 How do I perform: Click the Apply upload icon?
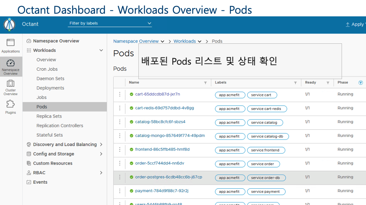tap(348, 24)
